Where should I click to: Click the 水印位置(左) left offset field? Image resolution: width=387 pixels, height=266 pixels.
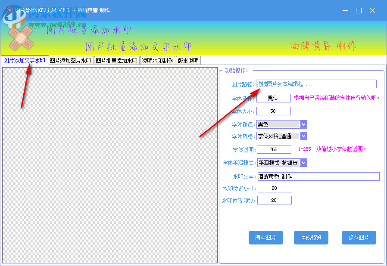(x=275, y=188)
